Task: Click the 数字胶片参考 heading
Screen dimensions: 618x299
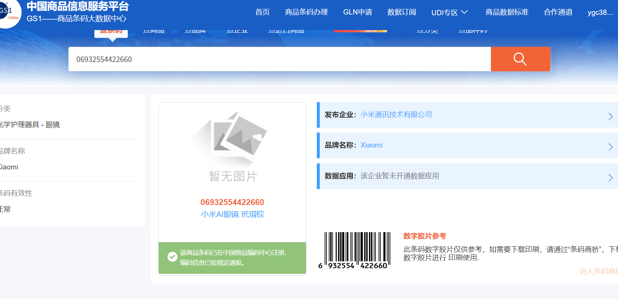Action: 425,236
